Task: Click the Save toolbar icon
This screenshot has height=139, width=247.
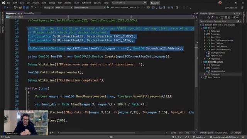Action: pyautogui.click(x=24, y=7)
